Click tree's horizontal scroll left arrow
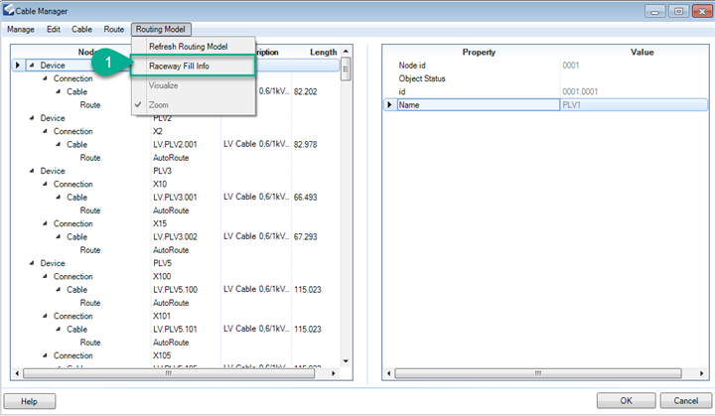715x416 pixels. 17,373
